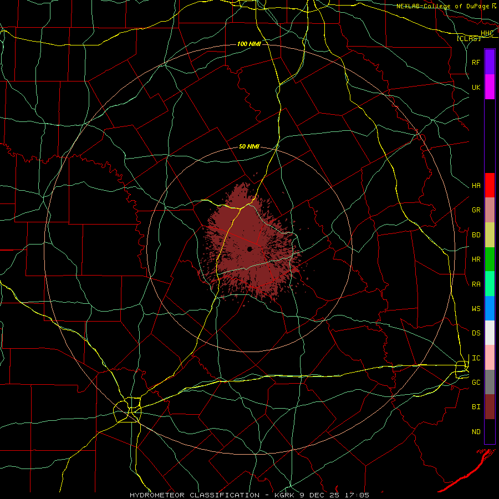Select the HR legend label
Screen dimensions: 499x499
476,259
